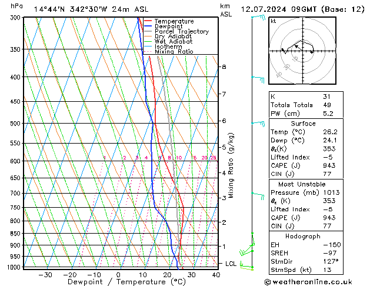Click the LCL marker label
370x286 pixels.
pos(231,264)
